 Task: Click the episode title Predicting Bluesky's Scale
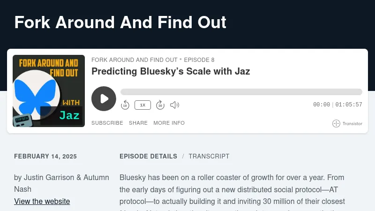tap(171, 71)
